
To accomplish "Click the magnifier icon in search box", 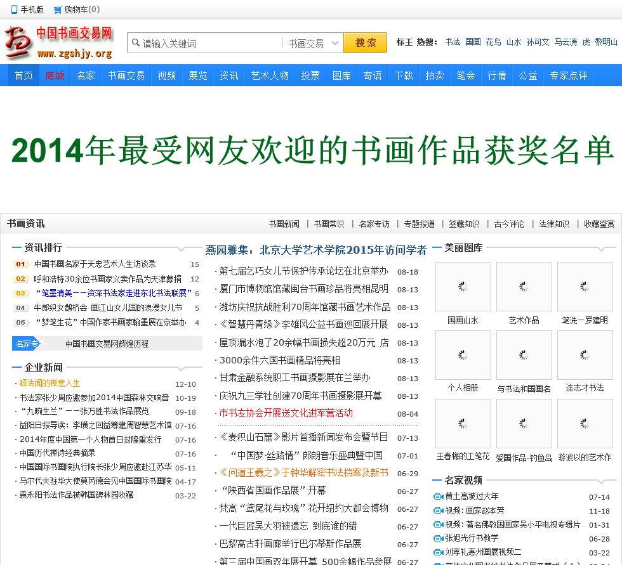I will (x=135, y=43).
